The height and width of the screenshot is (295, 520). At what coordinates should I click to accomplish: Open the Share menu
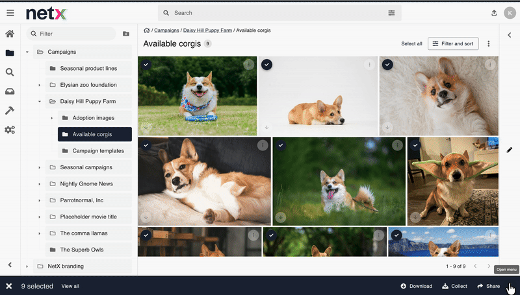point(488,286)
